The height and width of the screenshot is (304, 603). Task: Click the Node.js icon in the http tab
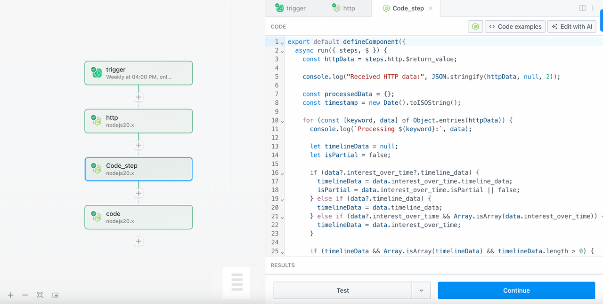click(336, 8)
